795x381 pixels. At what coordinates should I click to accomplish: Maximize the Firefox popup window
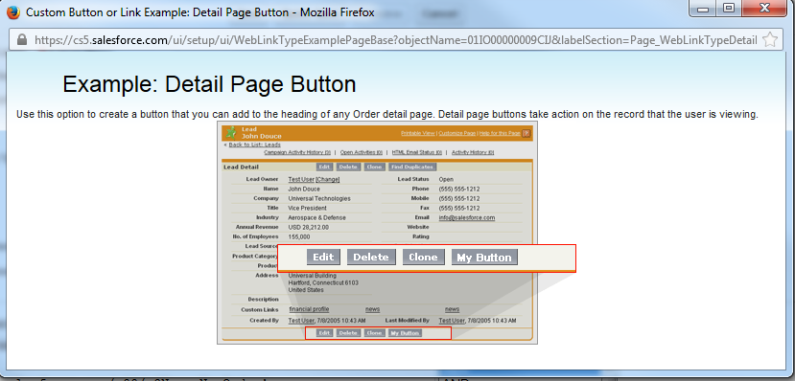click(729, 9)
